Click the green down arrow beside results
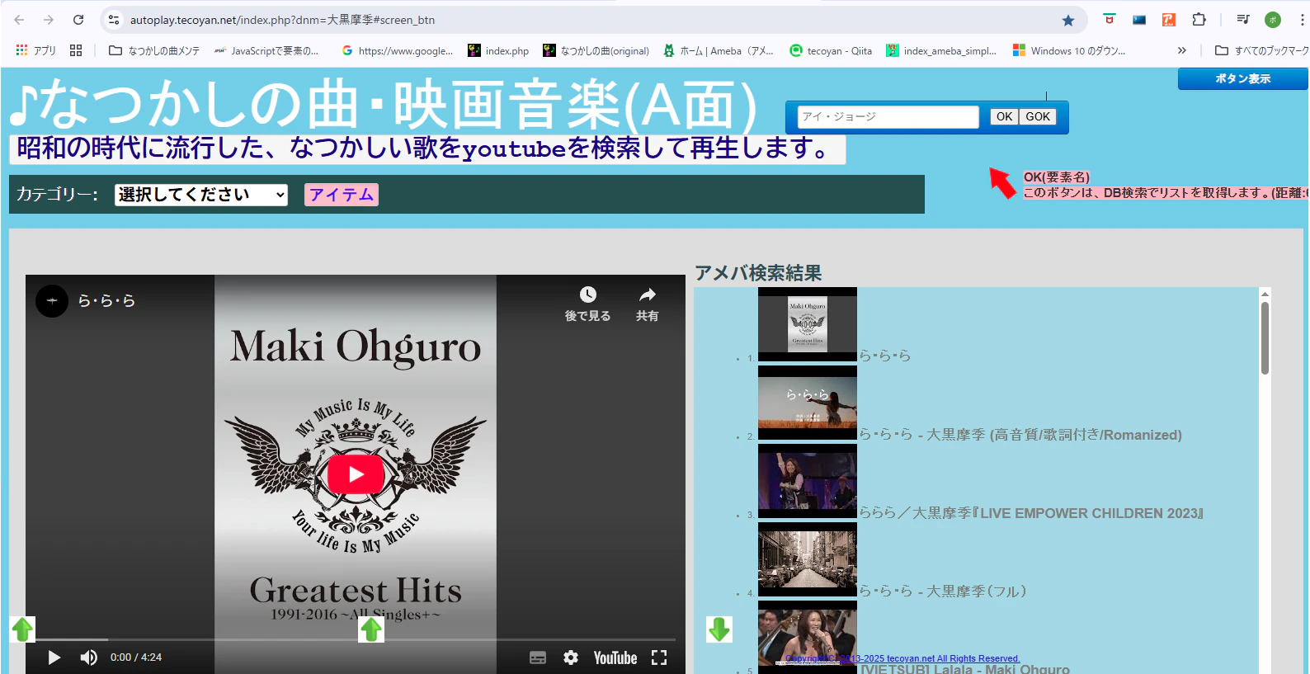This screenshot has height=674, width=1310. click(719, 629)
